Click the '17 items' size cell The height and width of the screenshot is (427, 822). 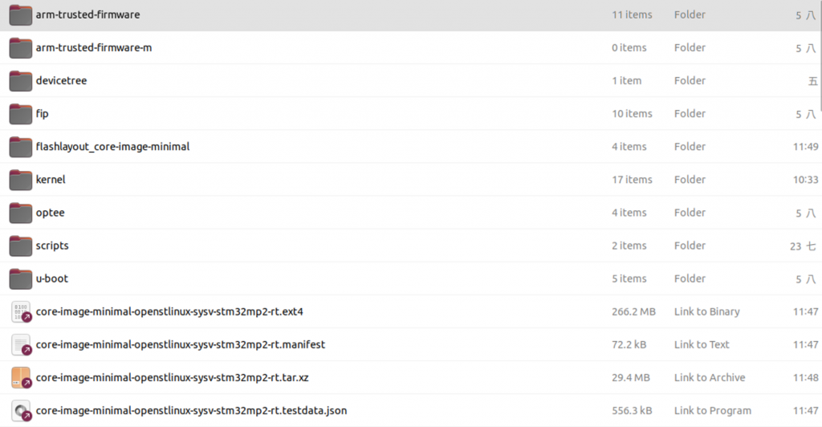pos(632,180)
